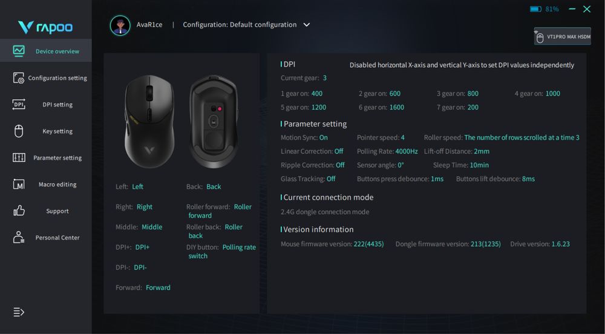Click the DPI setting sidebar icon
Viewport: 605px width, 334px height.
(19, 104)
